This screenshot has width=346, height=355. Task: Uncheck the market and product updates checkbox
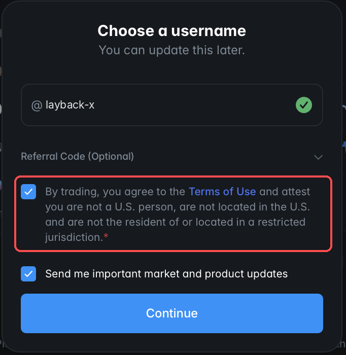[x=28, y=274]
